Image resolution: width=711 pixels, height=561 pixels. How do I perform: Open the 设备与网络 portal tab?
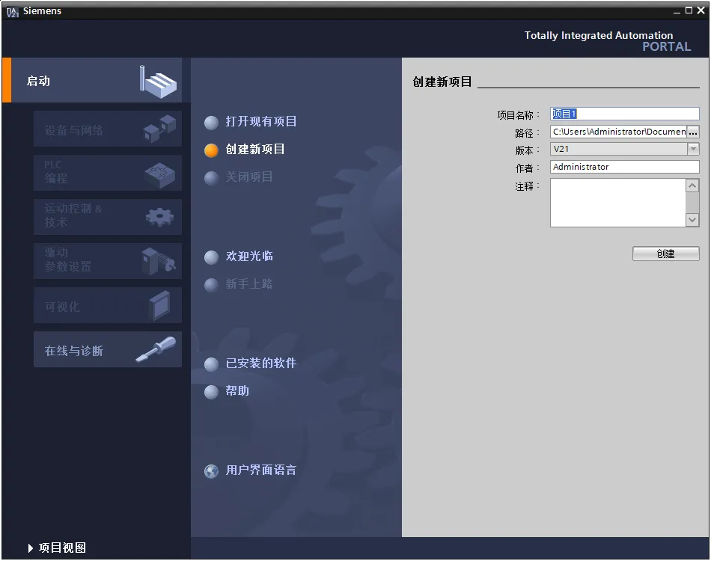click(x=108, y=129)
